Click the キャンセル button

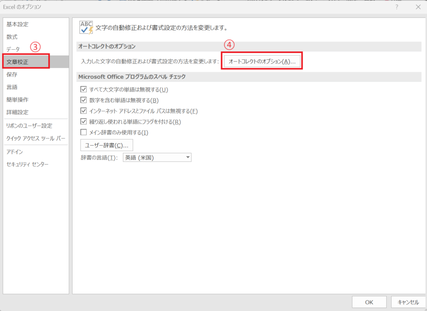pos(408,302)
